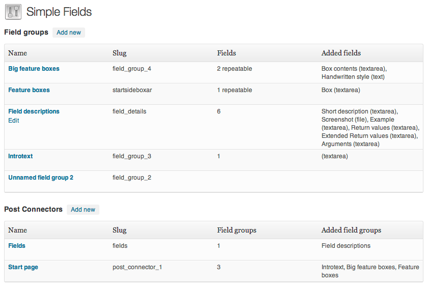Add new post connector
Screen dimensions: 427x287
pos(83,210)
